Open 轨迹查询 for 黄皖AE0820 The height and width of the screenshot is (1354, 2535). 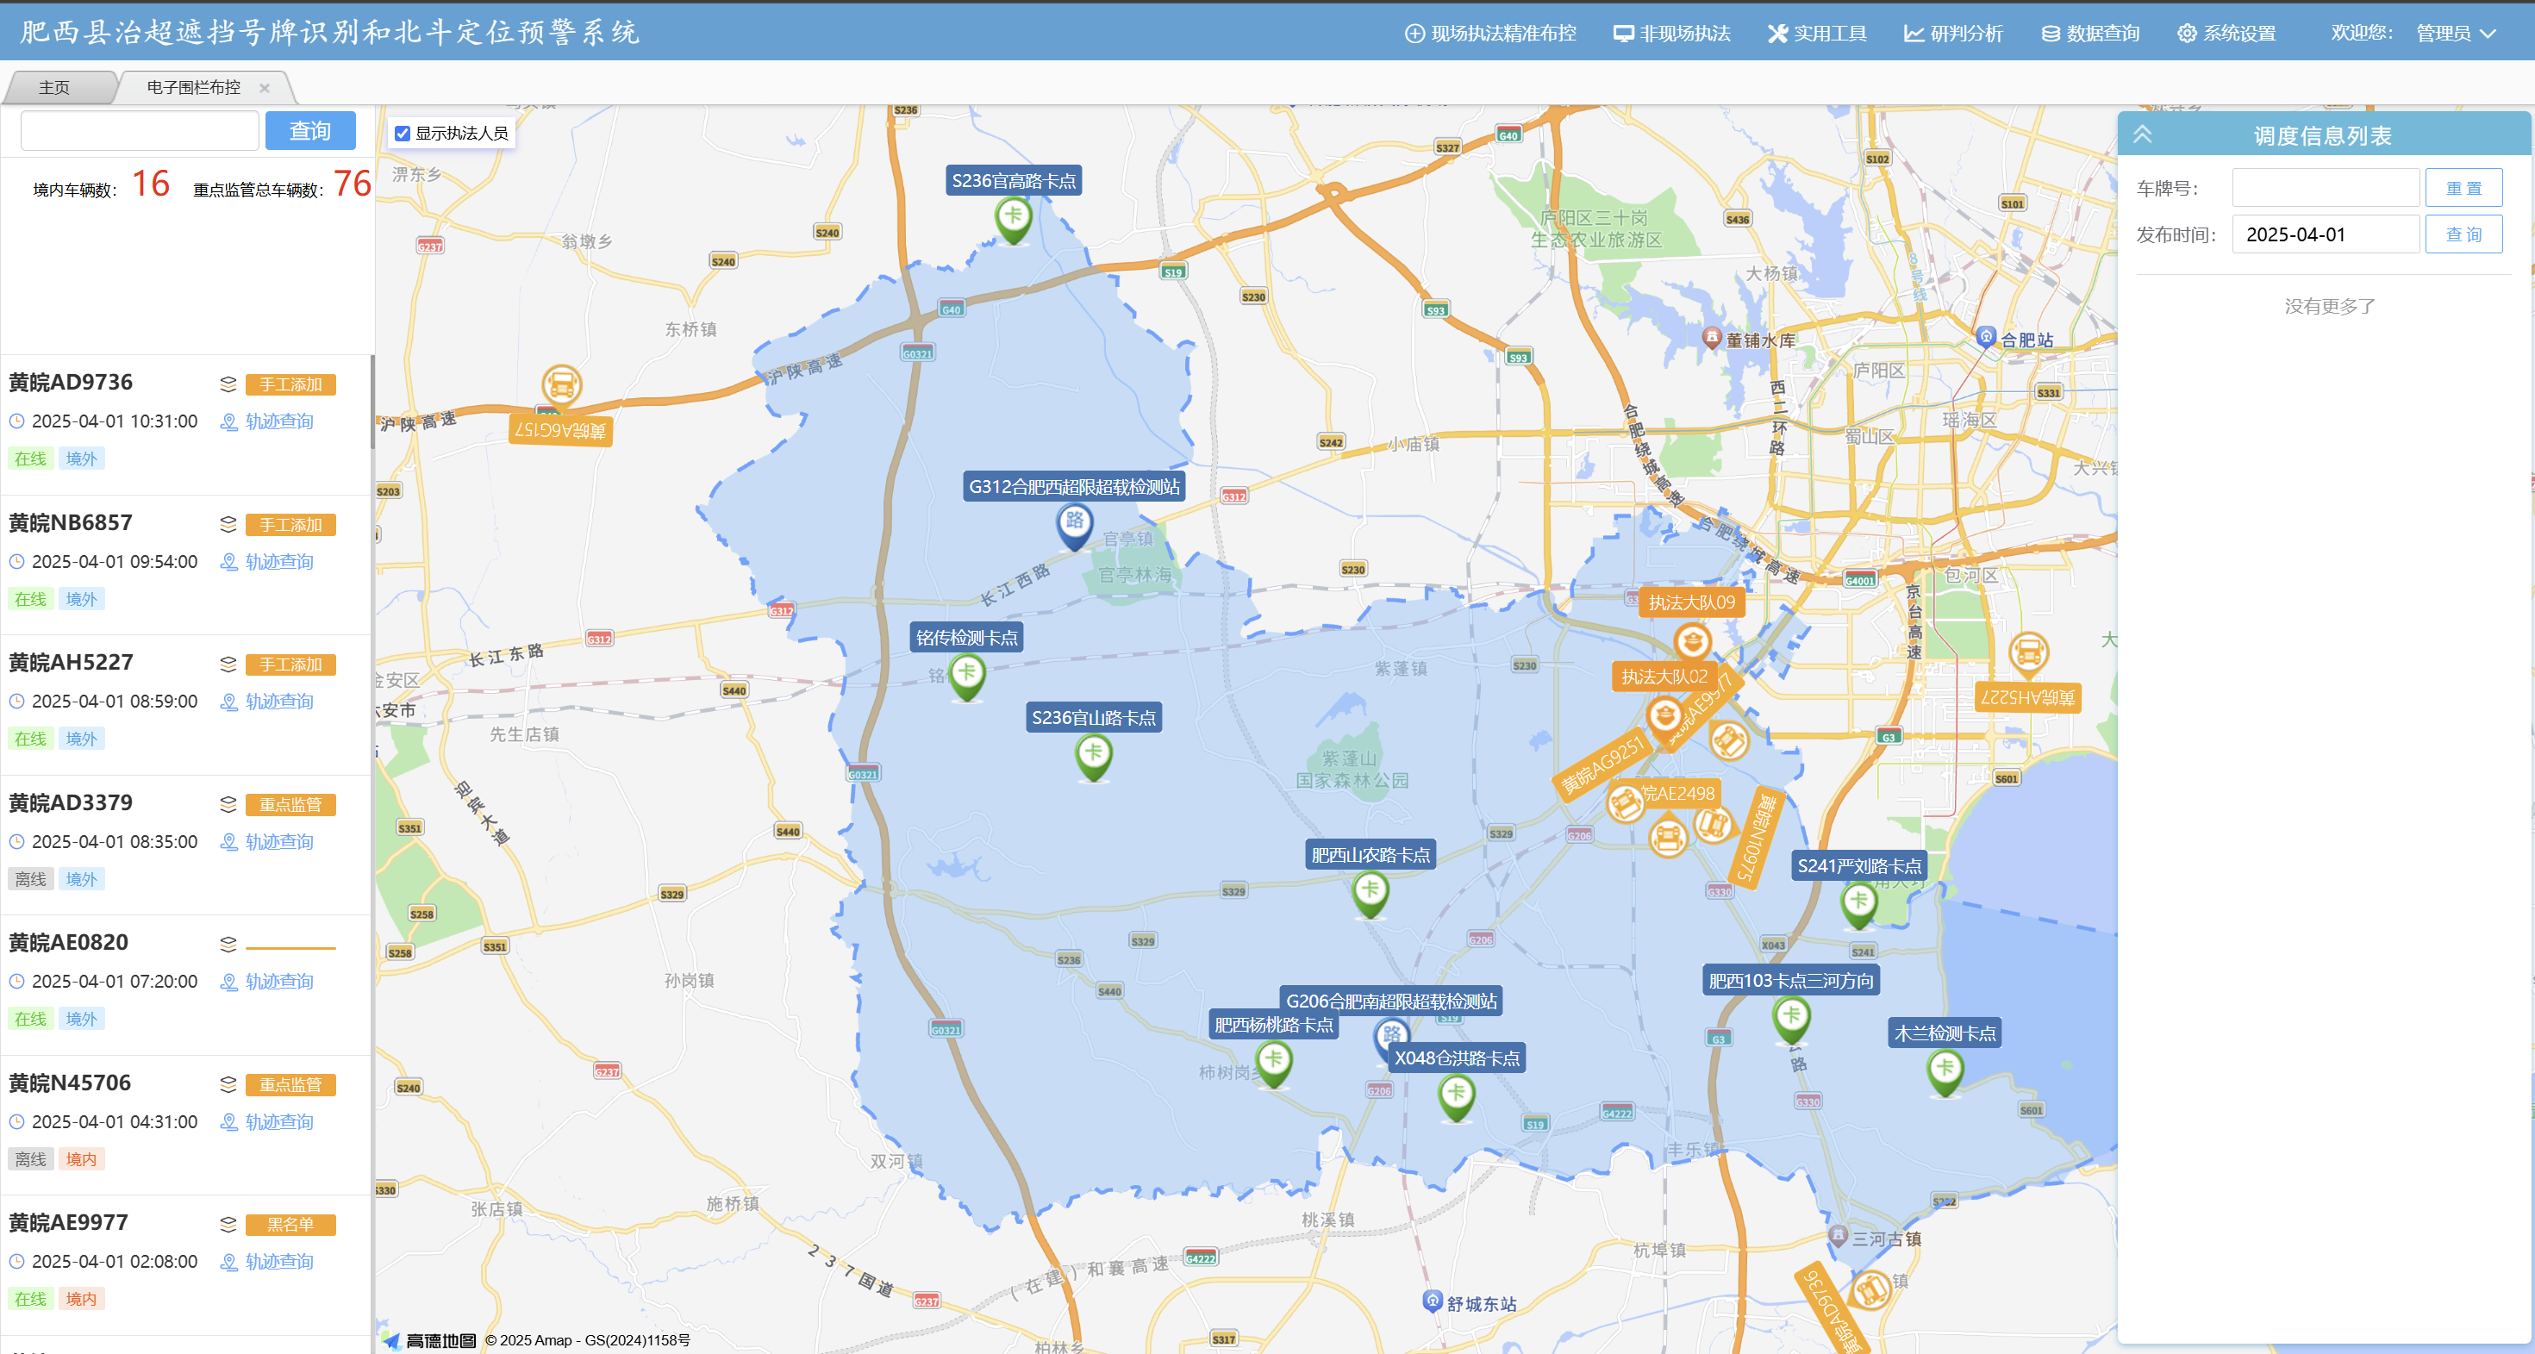coord(266,982)
